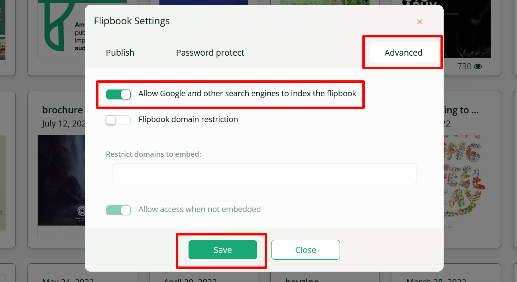This screenshot has height=282, width=517.
Task: Save the flipbook settings
Action: (x=222, y=250)
